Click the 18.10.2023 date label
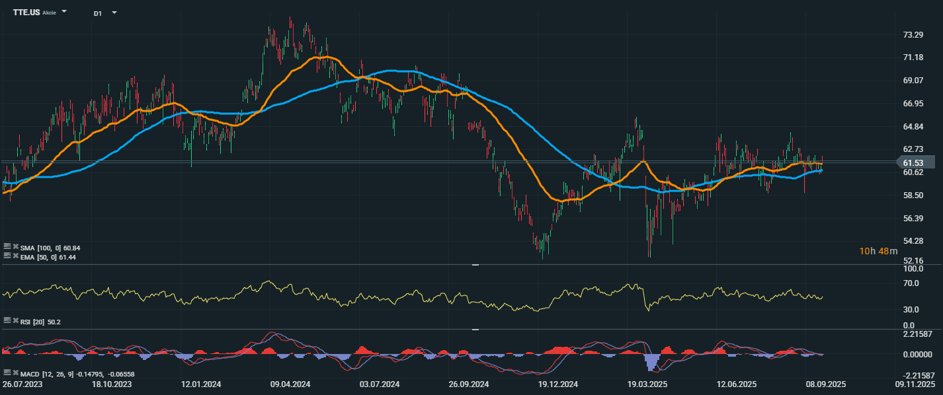This screenshot has height=395, width=943. point(111,384)
